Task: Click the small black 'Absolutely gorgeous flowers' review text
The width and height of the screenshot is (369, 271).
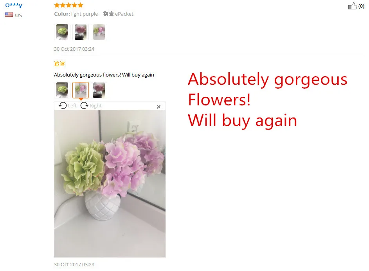Action: [104, 75]
